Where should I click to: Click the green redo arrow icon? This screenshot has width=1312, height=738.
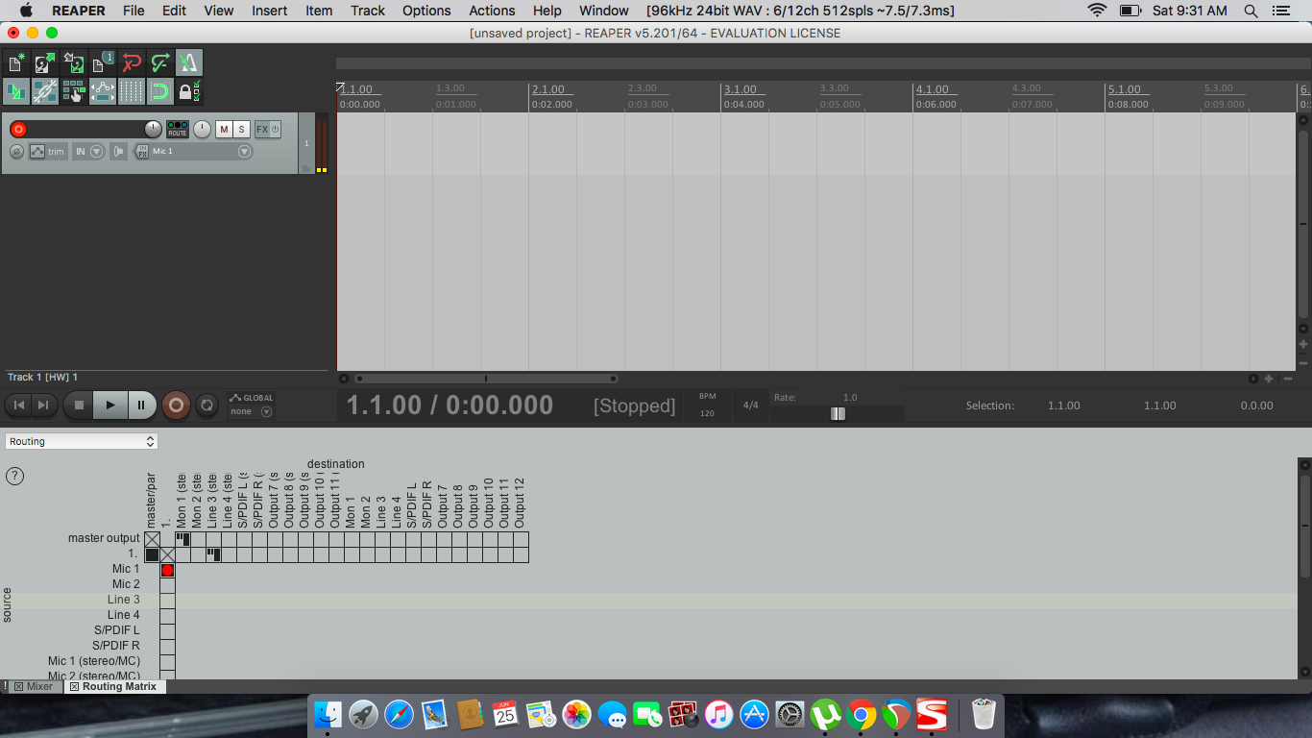[160, 63]
